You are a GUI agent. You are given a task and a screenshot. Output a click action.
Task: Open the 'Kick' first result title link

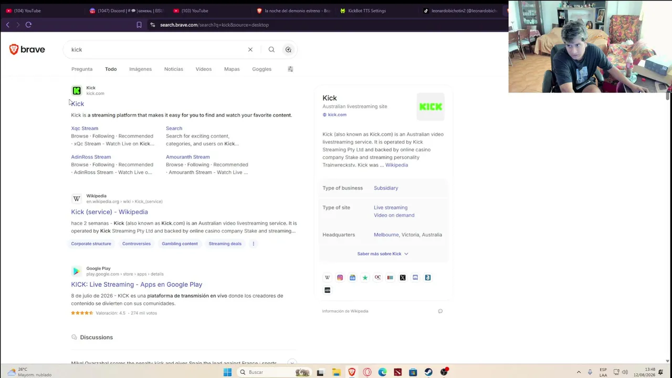tap(78, 104)
